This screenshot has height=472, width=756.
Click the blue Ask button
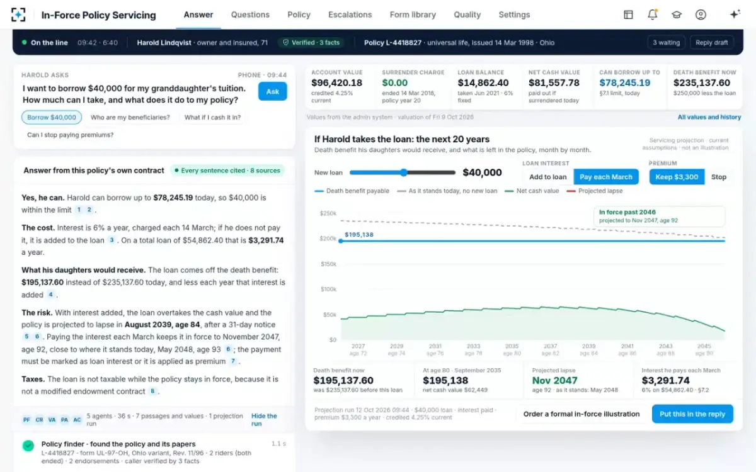point(273,91)
